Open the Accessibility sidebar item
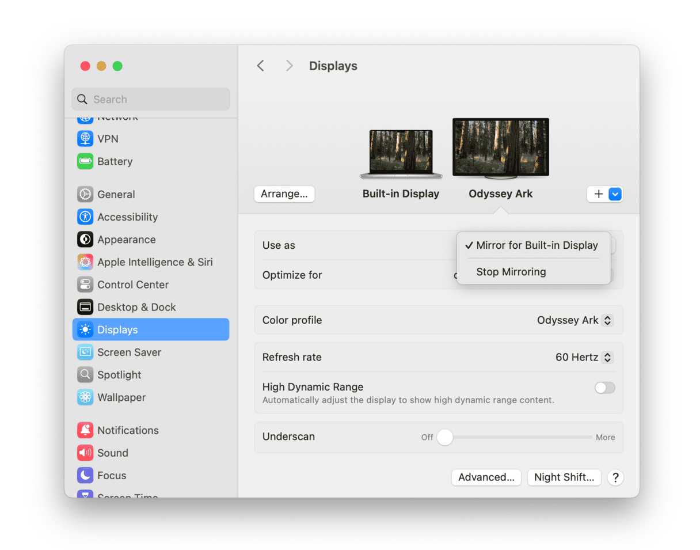This screenshot has height=550, width=700. pyautogui.click(x=151, y=217)
